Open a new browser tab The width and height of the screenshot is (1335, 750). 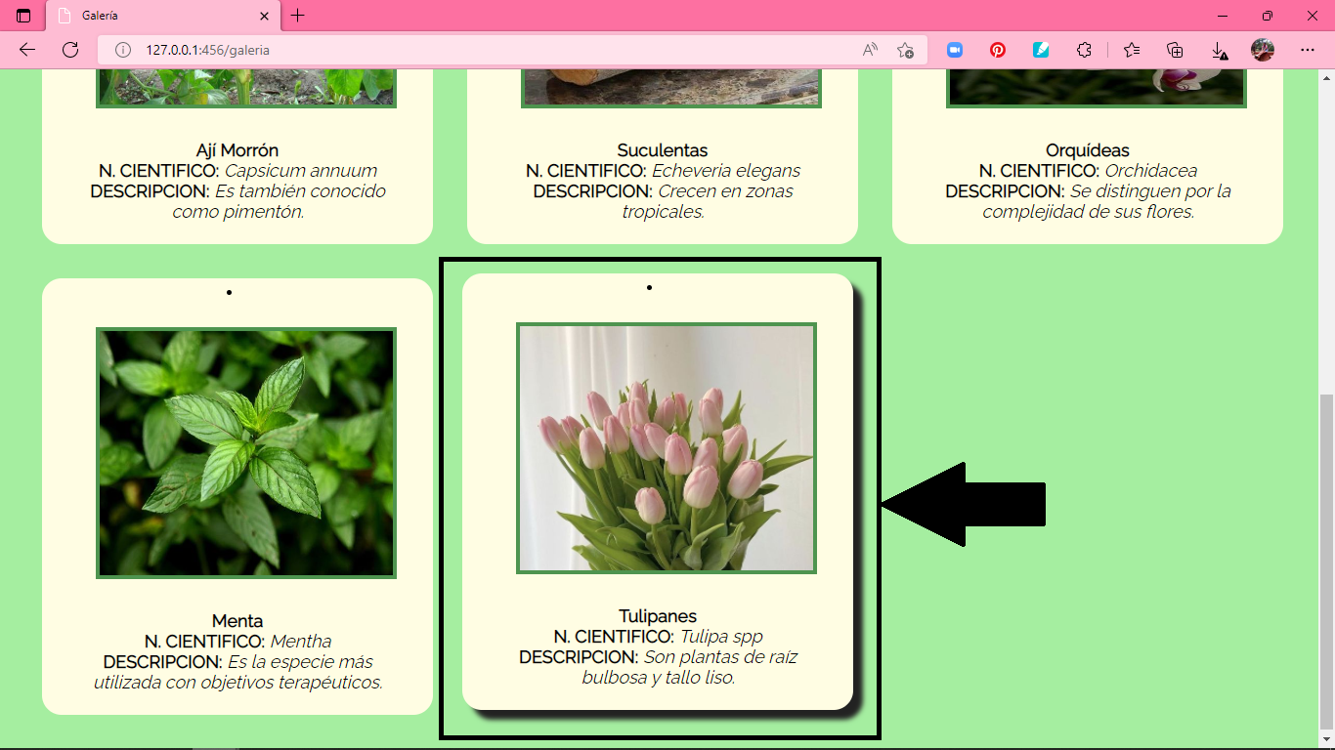[x=297, y=16]
